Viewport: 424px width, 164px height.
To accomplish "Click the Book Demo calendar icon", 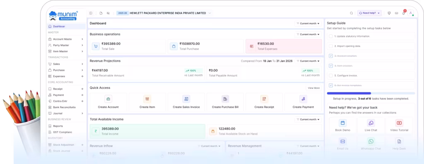I will click(x=342, y=123).
